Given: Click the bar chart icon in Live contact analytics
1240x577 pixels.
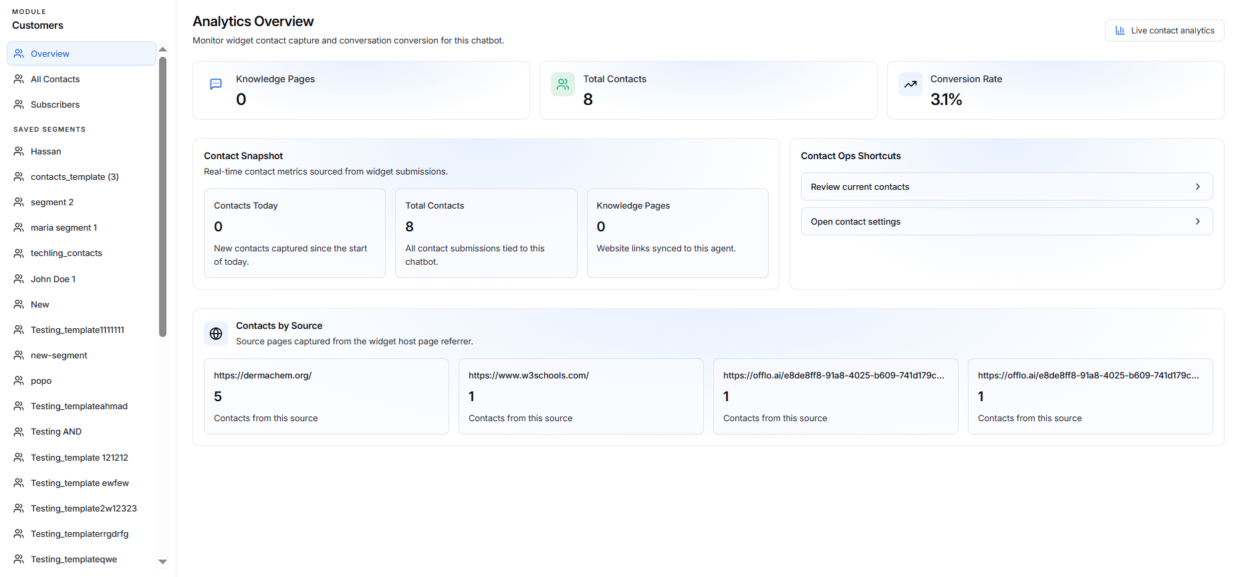Looking at the screenshot, I should [1120, 30].
